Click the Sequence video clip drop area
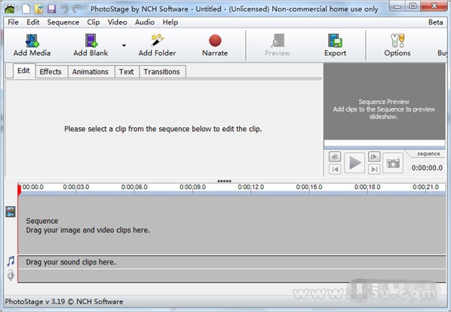451x312 pixels. (x=232, y=225)
